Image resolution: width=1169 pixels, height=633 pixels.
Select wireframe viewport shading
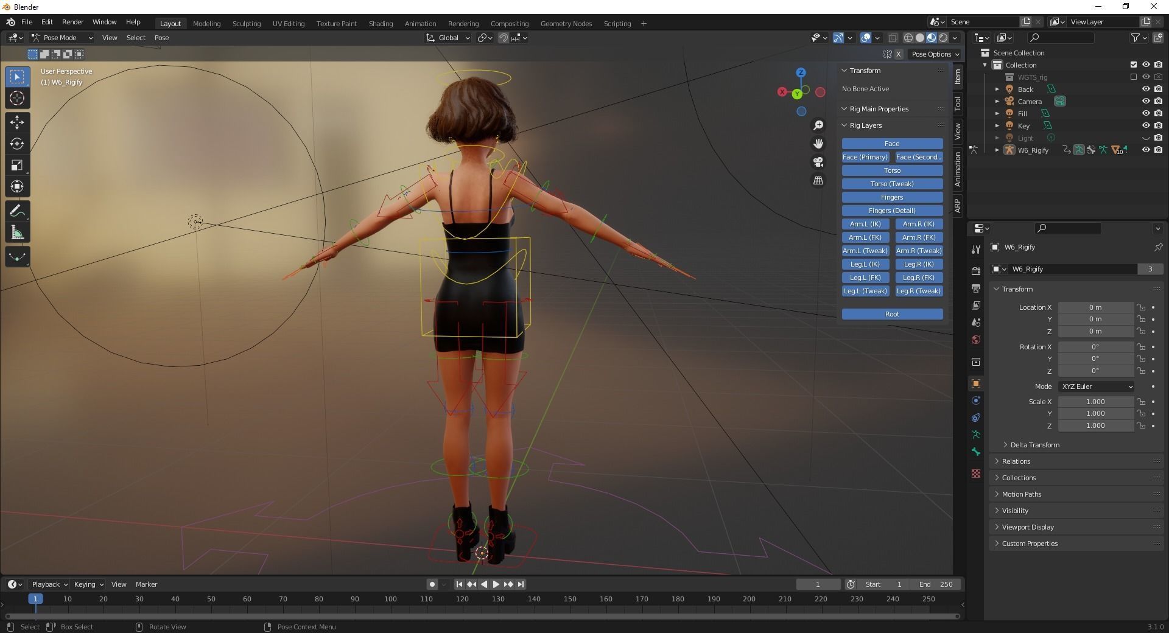(908, 38)
